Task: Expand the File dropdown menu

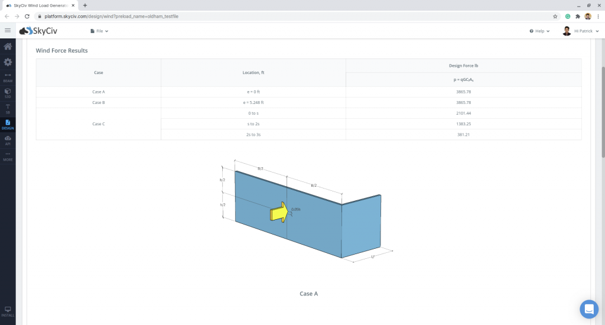Action: [99, 31]
